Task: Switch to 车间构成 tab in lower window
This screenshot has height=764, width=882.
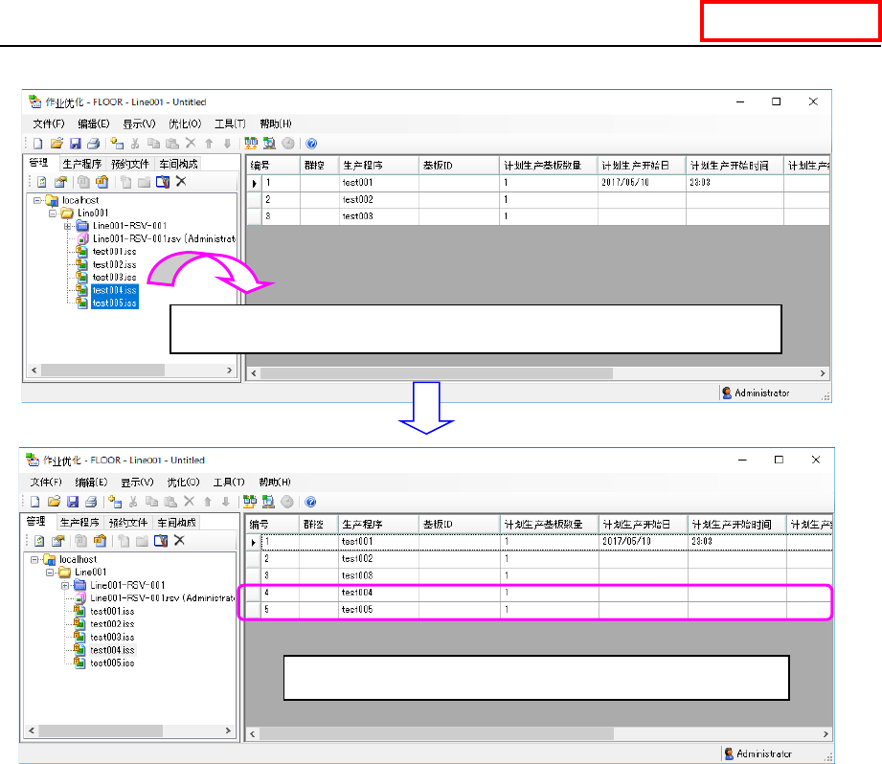Action: pos(176,523)
